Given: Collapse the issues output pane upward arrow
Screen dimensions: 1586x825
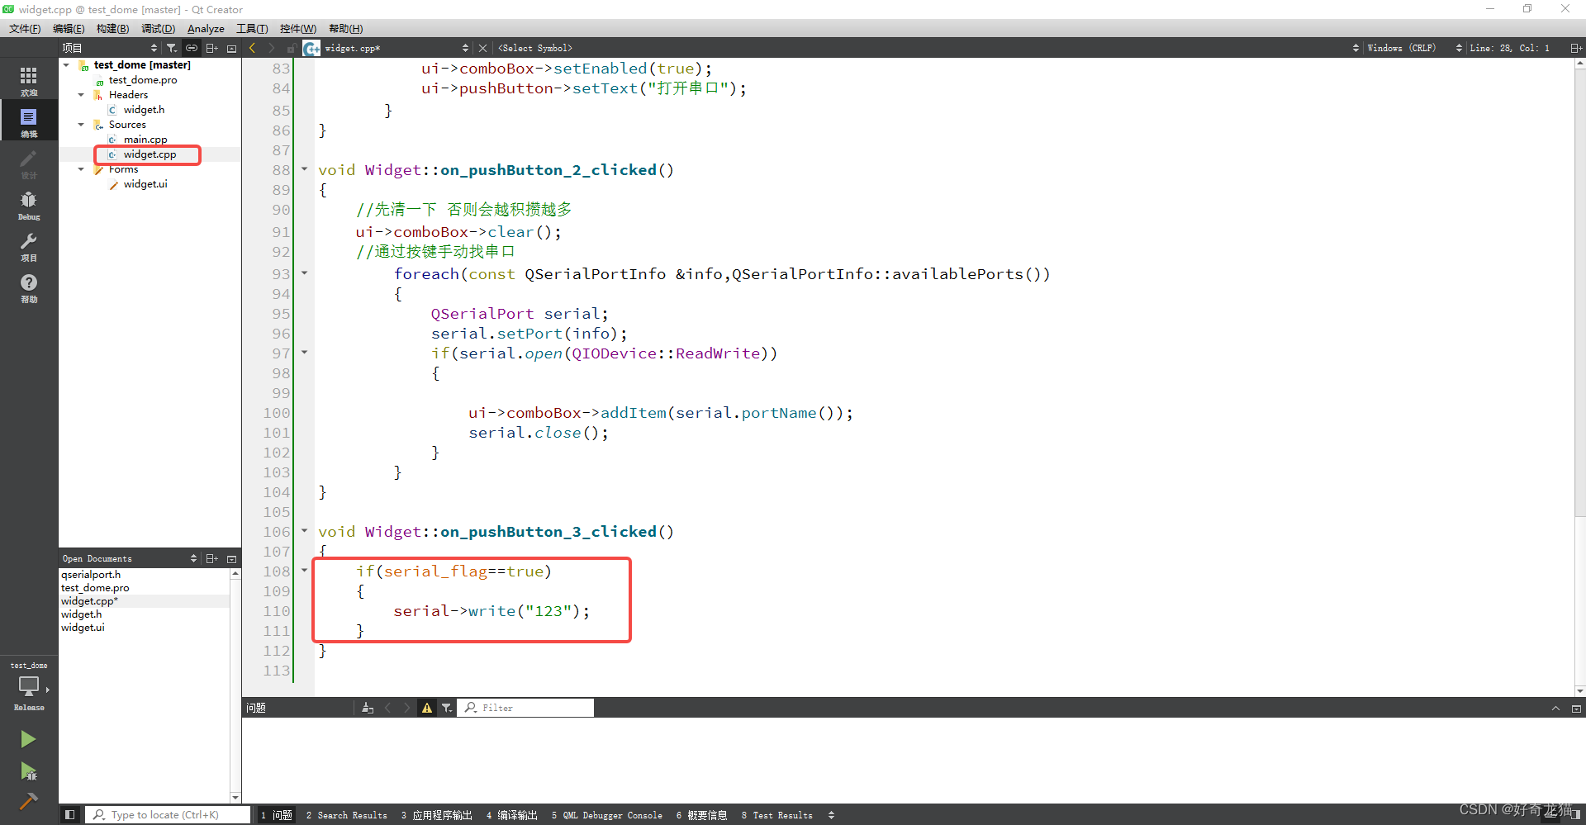Looking at the screenshot, I should coord(1555,708).
